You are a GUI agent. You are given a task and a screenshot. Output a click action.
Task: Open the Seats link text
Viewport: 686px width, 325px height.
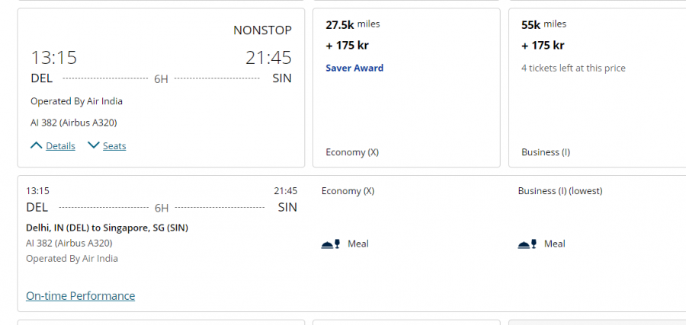[x=114, y=146]
